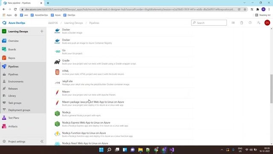This screenshot has width=273, height=154.
Task: Collapse the sidebar with double chevron
Action: click(x=42, y=142)
